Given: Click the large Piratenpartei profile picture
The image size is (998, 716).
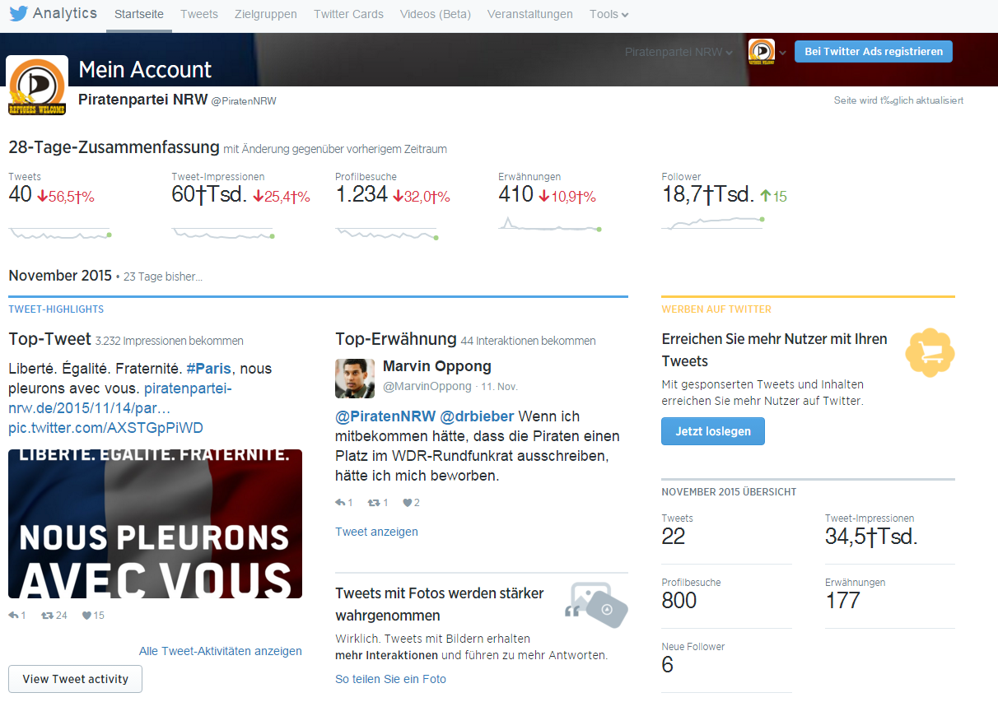Looking at the screenshot, I should coord(37,86).
